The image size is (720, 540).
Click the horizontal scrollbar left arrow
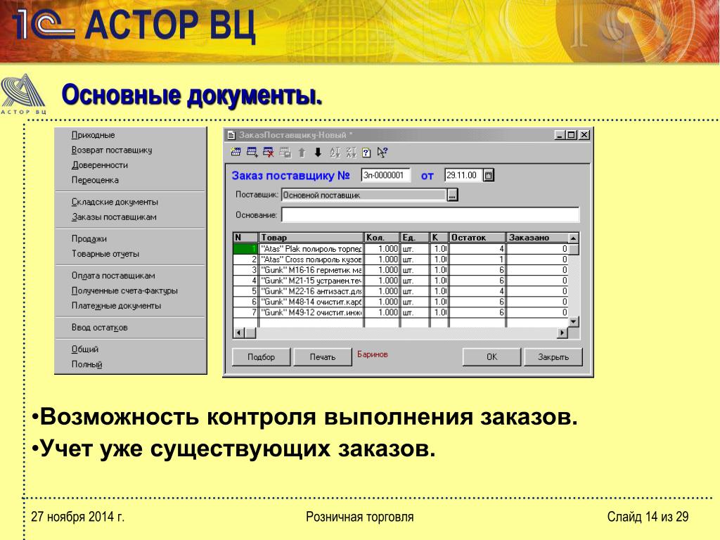(x=239, y=333)
